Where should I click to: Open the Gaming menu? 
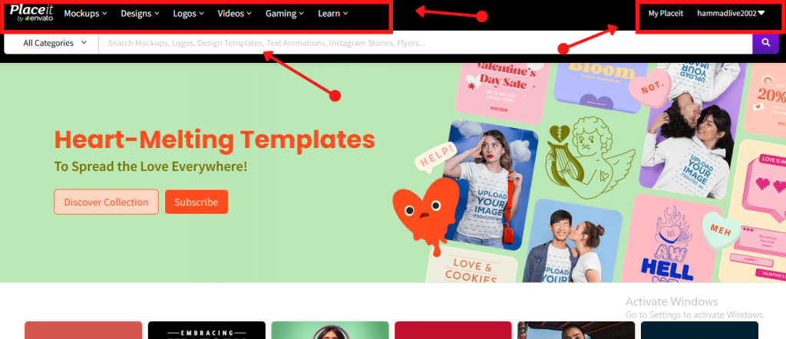(x=284, y=14)
